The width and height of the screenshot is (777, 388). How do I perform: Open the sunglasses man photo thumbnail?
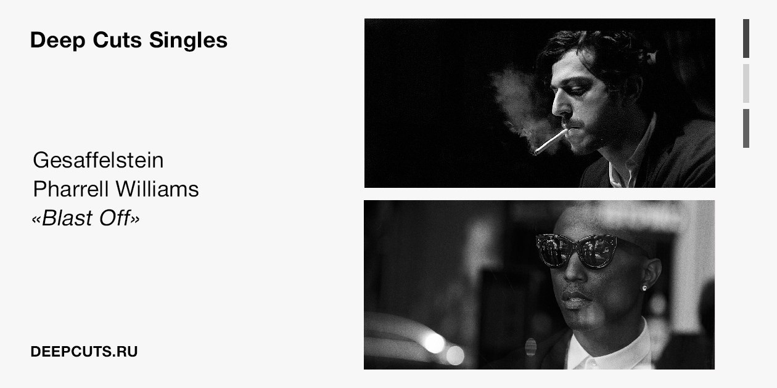(x=540, y=285)
